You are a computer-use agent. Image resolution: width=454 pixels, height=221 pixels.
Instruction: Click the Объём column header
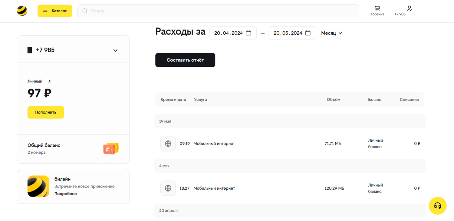334,100
